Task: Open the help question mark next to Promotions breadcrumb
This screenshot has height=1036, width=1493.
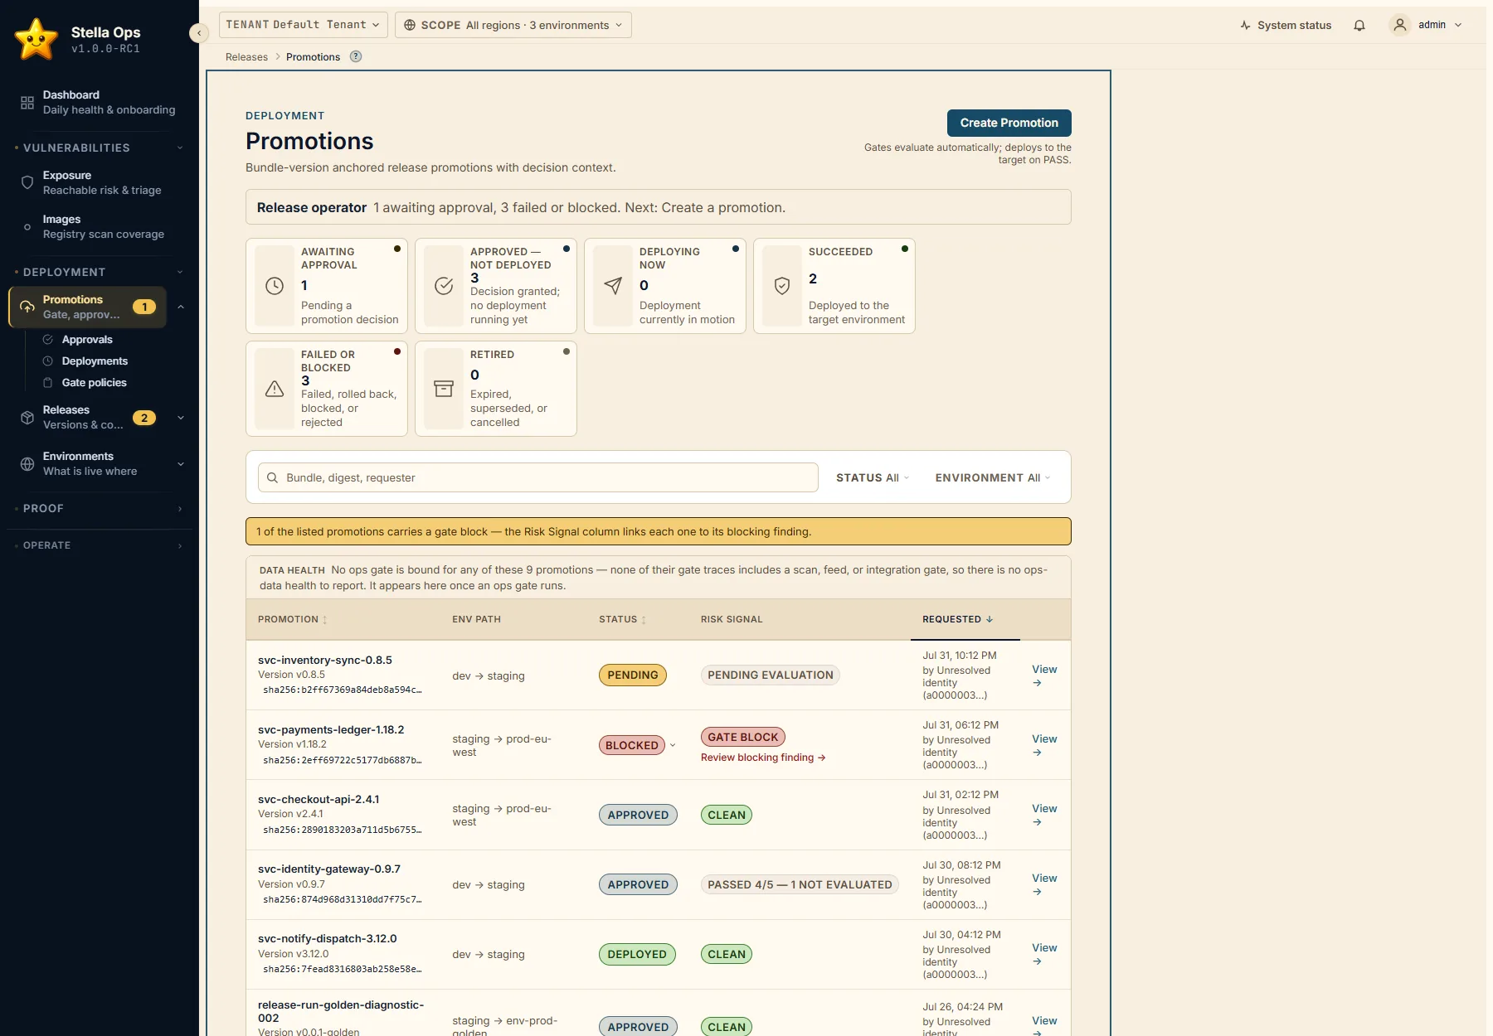Action: [356, 56]
